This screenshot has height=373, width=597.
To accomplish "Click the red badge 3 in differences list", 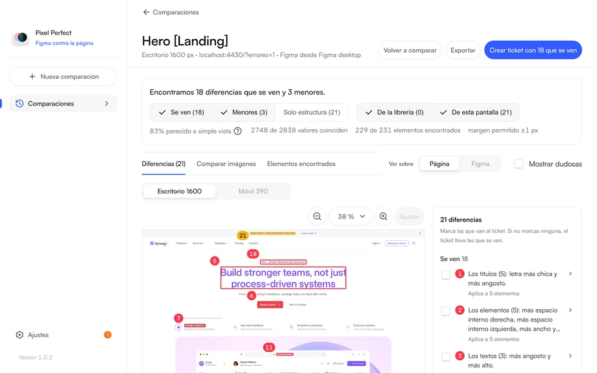I will point(460,356).
